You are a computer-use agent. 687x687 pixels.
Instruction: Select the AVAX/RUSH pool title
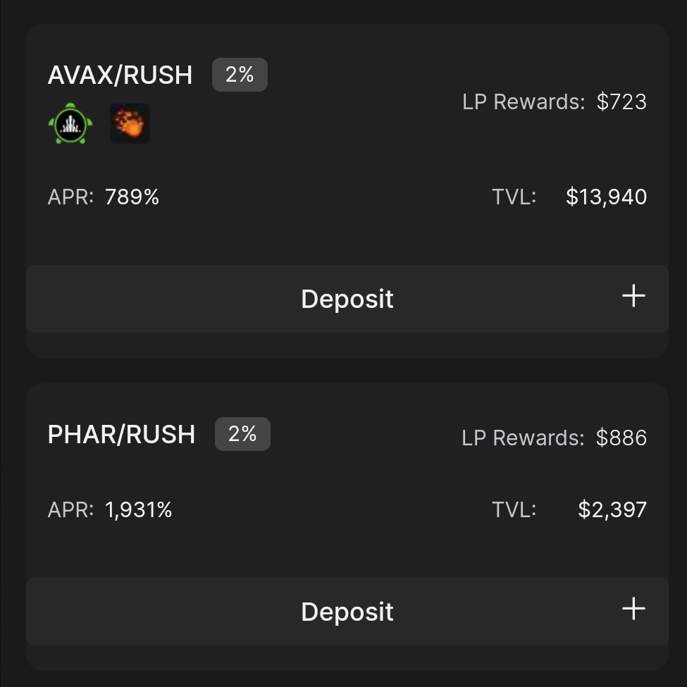tap(120, 75)
